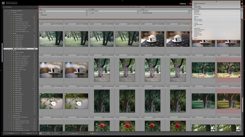This screenshot has width=245, height=137.
Task: Apply red color label
Action: pyautogui.click(x=90, y=133)
